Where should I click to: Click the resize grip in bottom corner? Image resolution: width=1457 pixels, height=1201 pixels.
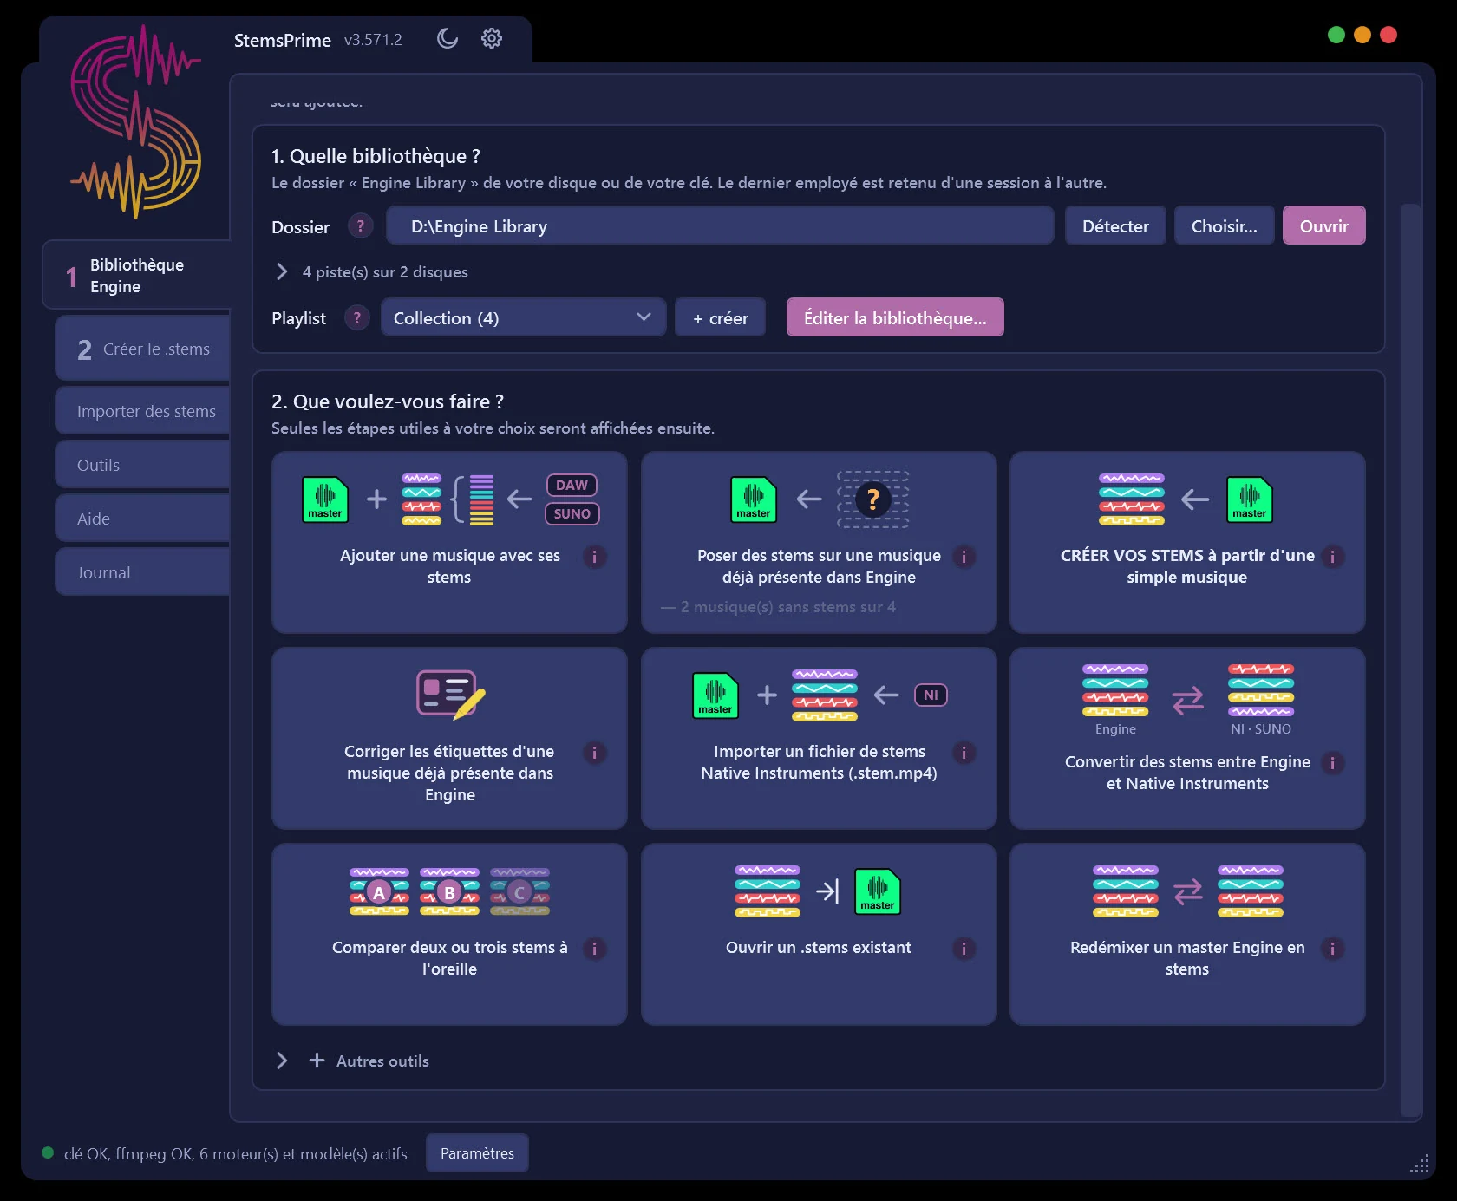[1420, 1164]
